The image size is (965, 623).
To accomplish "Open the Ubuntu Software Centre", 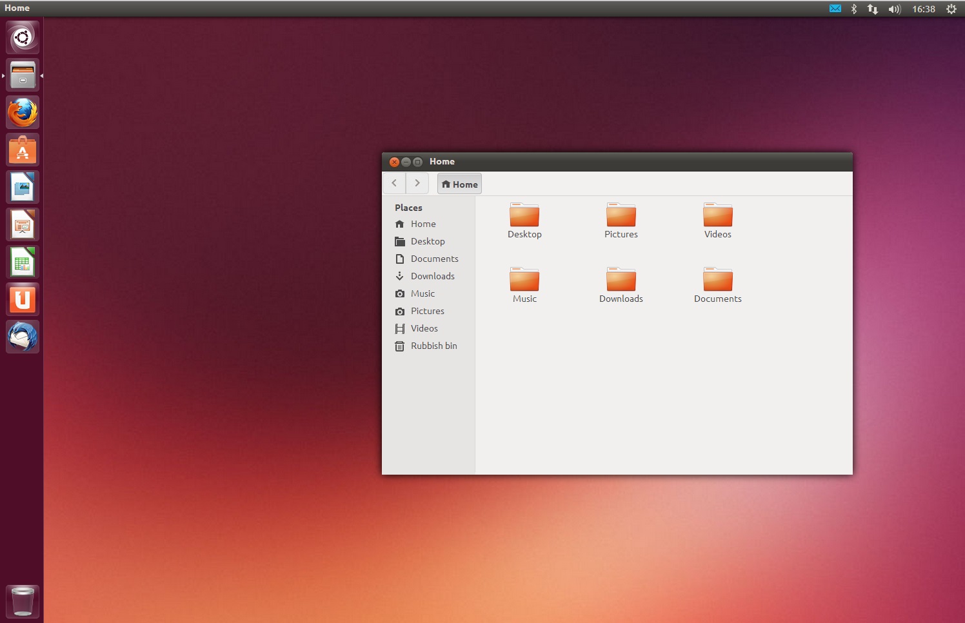I will pyautogui.click(x=22, y=149).
